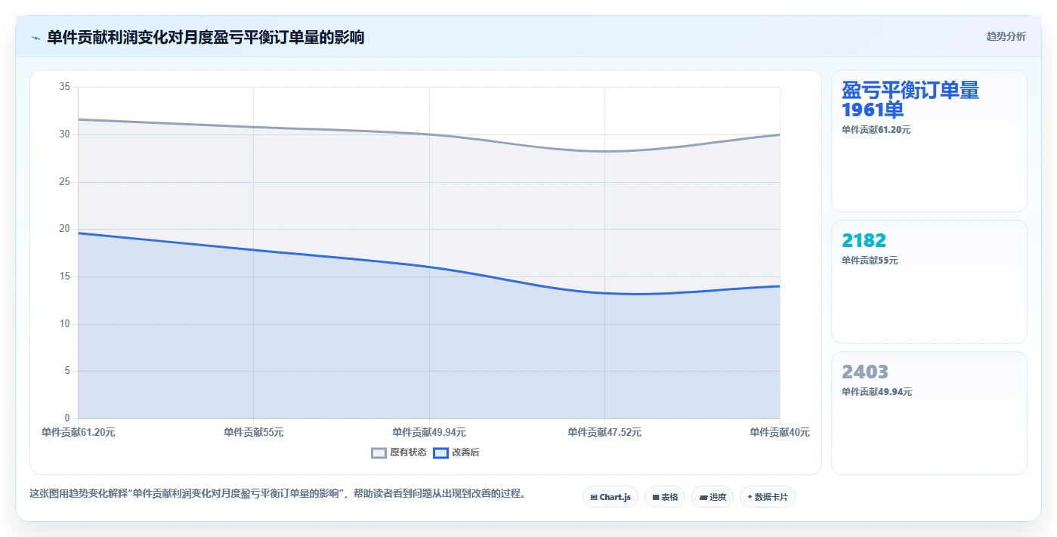1057x537 pixels.
Task: Click the chart title 单件贡献利润变化对月度盈亏平衡订单量的影响
Action: [206, 38]
